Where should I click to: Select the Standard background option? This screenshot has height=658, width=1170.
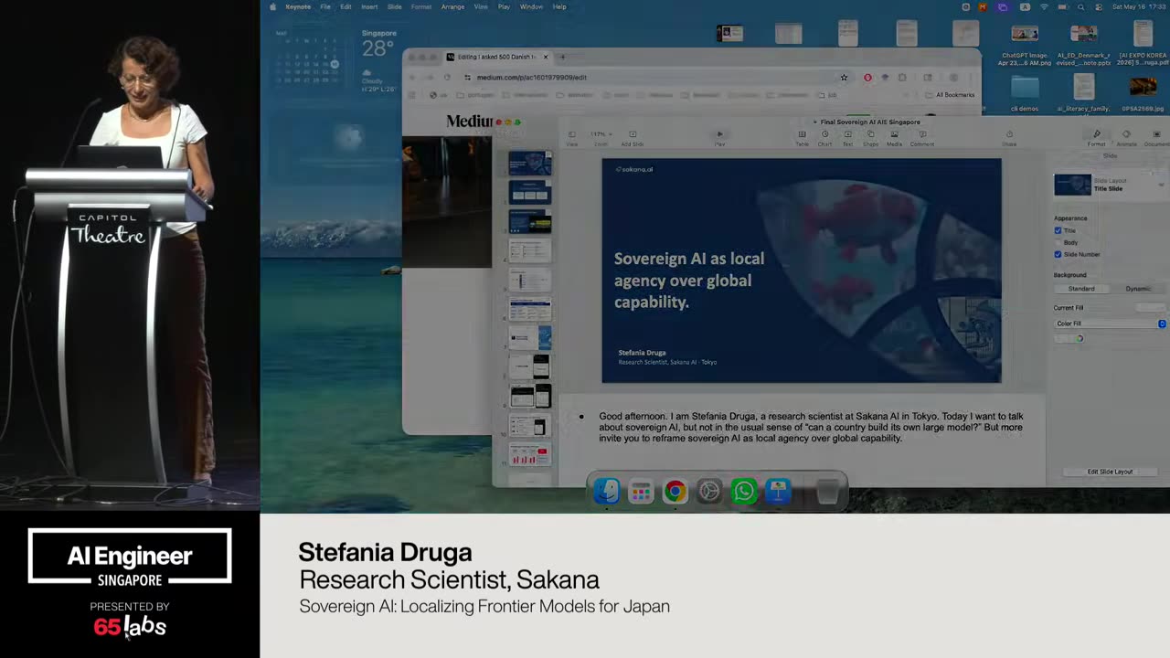1081,289
